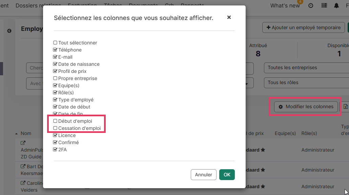Image resolution: width=349 pixels, height=195 pixels.
Task: Enable the Début d'emploi column
Action: [x=55, y=121]
